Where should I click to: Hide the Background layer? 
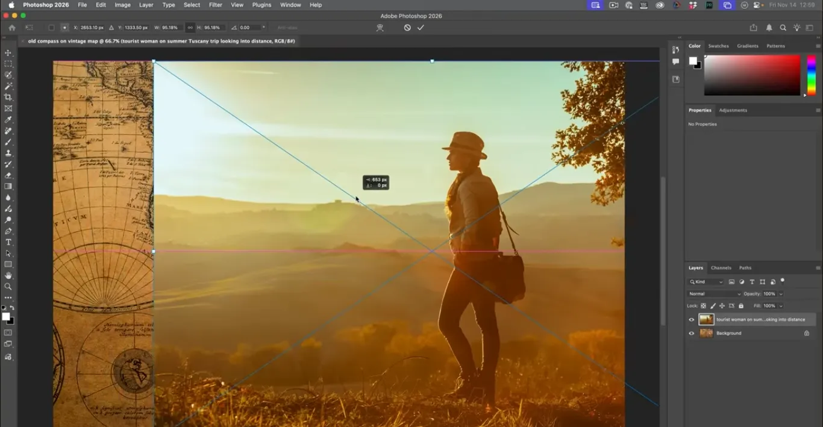pos(691,333)
